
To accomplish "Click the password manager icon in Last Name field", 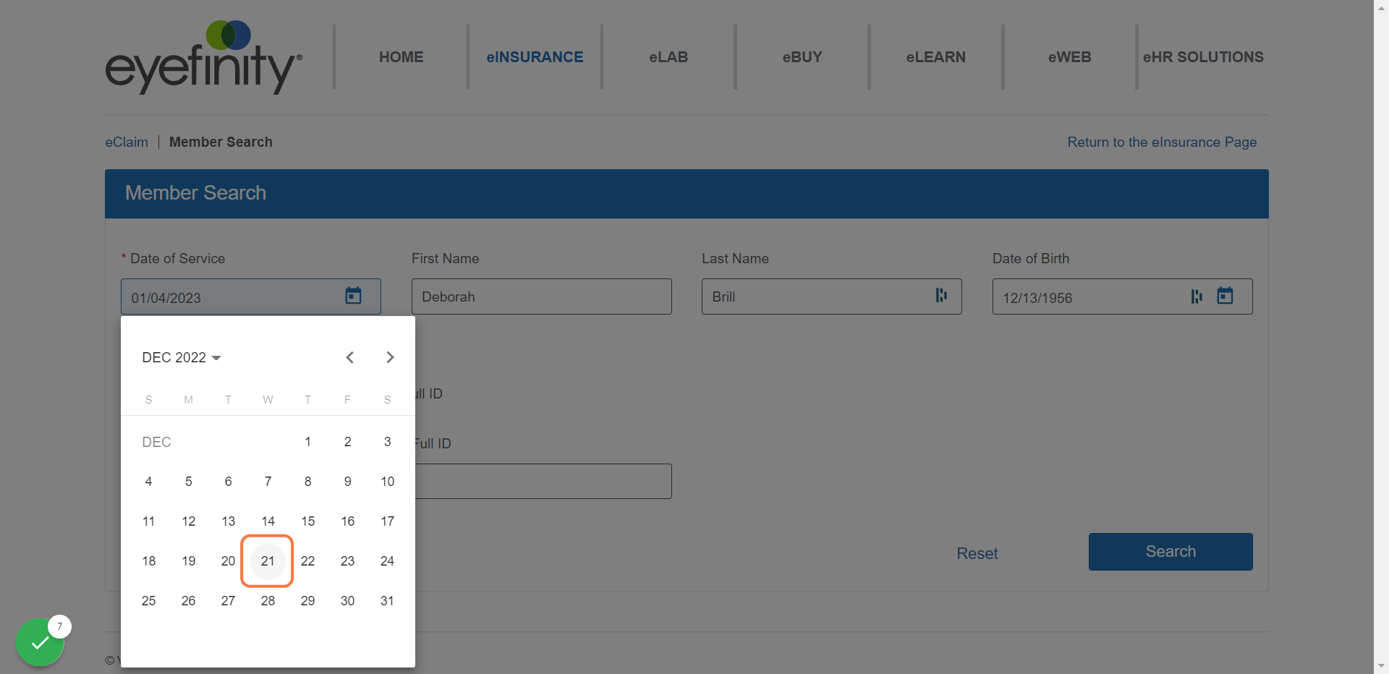I will [941, 295].
